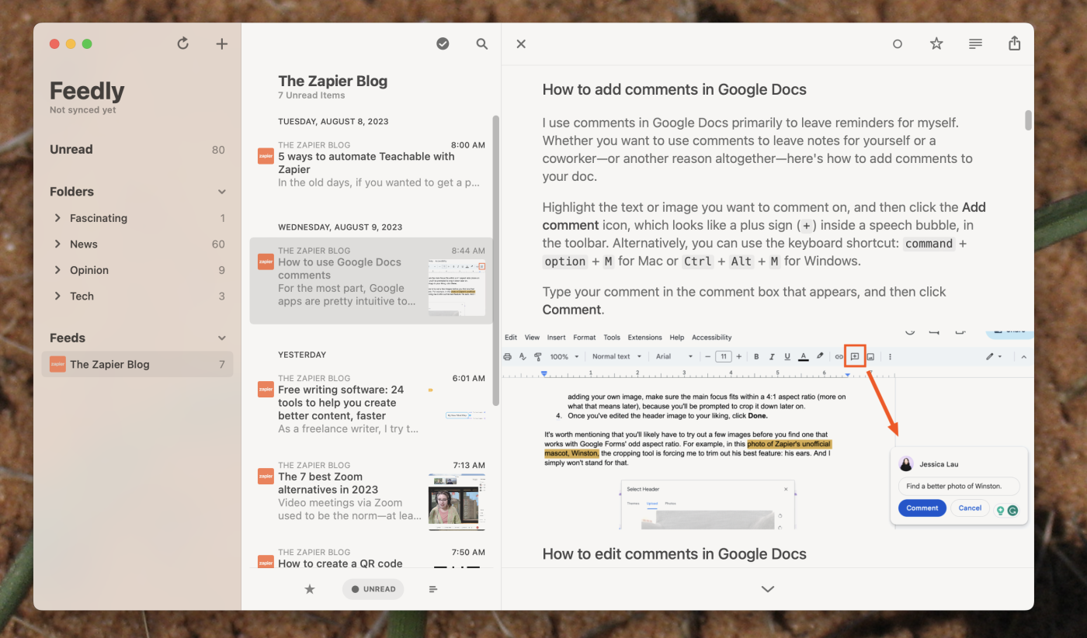Screen dimensions: 1087x638
Task: Click the Feedly title in sidebar
Action: pos(87,91)
